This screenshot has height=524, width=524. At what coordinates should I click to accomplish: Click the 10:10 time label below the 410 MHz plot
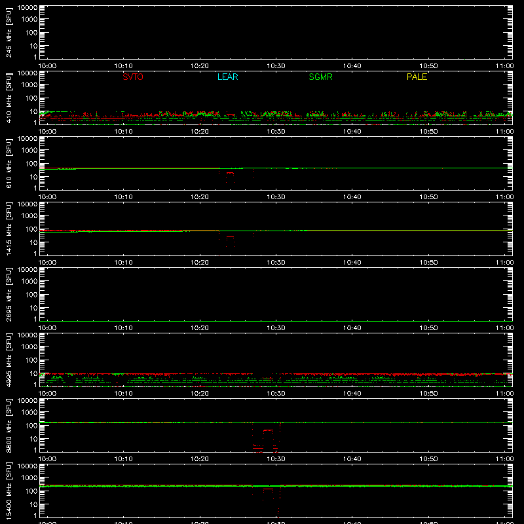(123, 132)
